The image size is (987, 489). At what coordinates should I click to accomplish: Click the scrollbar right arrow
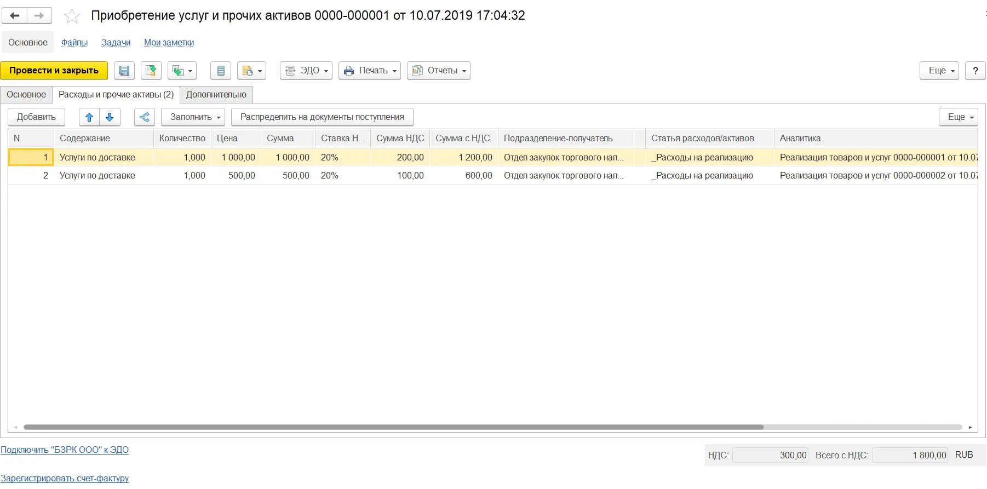click(970, 427)
